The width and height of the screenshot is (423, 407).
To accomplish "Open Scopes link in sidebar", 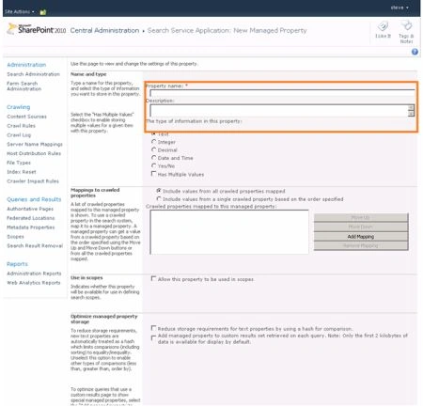I will click(15, 237).
